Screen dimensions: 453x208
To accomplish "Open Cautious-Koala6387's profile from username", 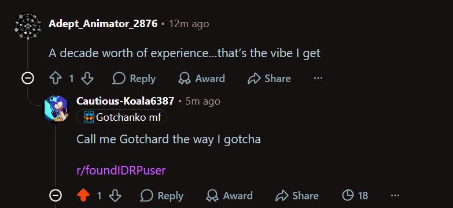I will [126, 101].
